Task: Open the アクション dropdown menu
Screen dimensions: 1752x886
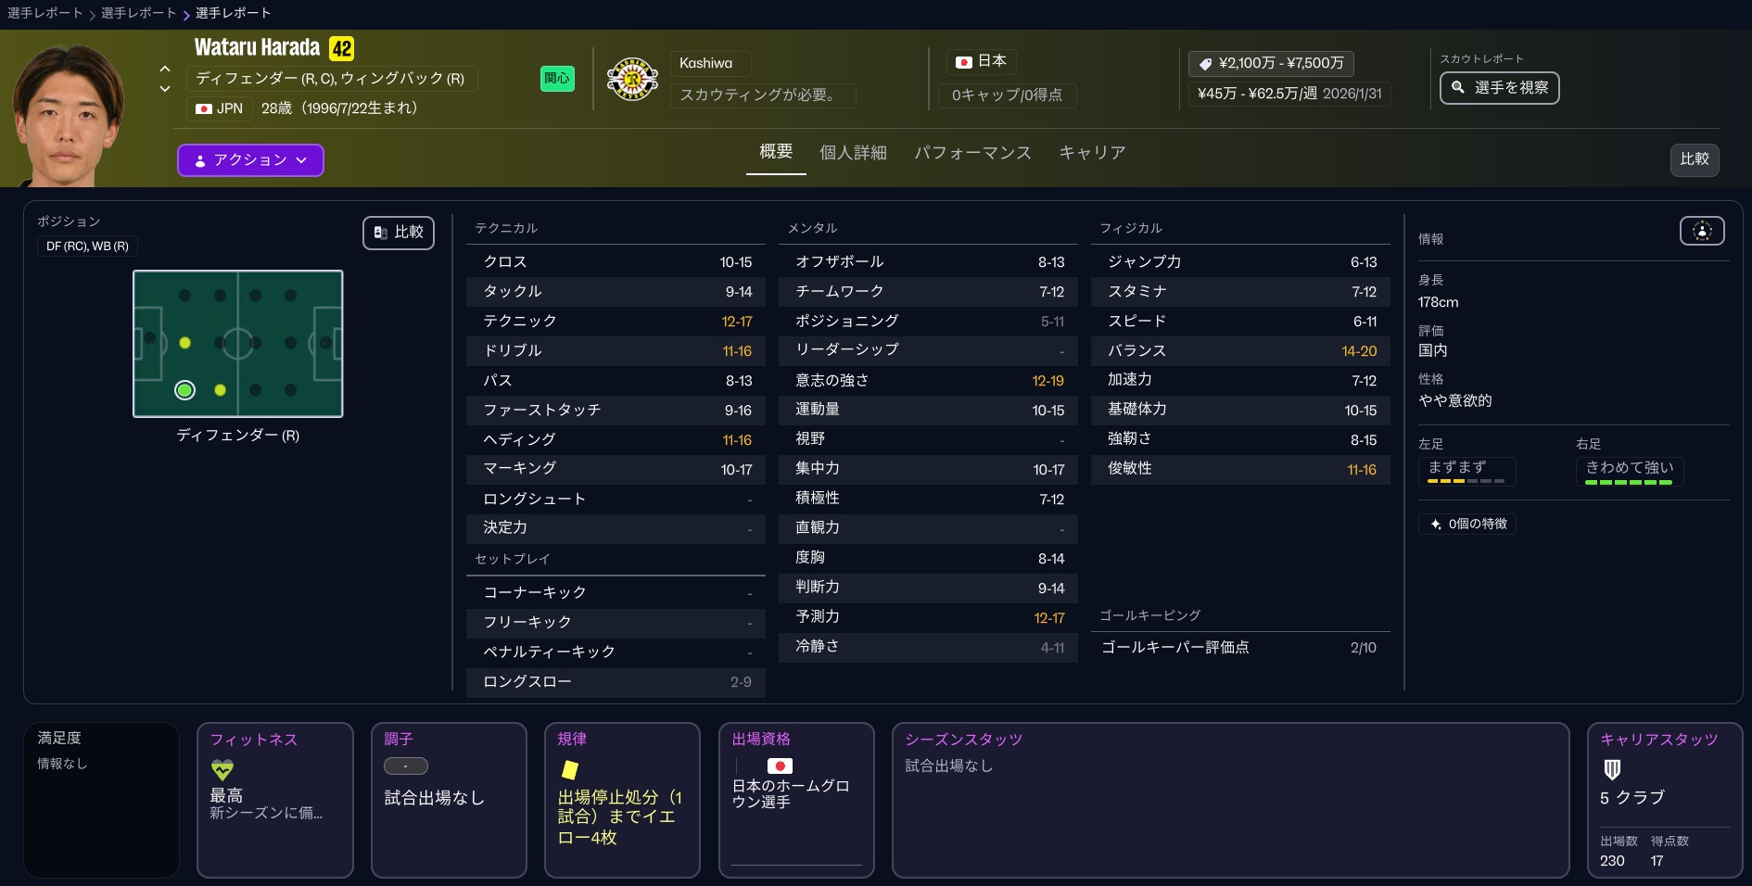Action: (250, 160)
